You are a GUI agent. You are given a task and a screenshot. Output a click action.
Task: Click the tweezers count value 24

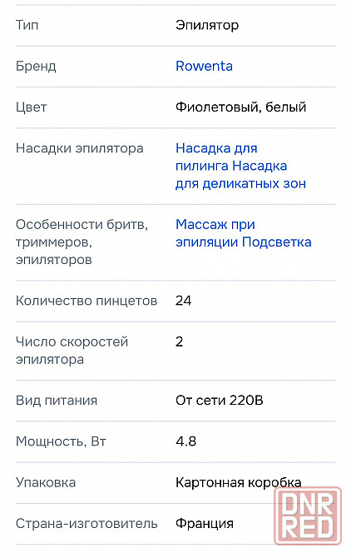tap(183, 301)
